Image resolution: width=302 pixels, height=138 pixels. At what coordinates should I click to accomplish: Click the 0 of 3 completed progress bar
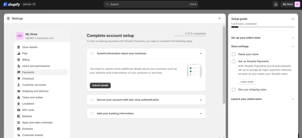click(189, 36)
